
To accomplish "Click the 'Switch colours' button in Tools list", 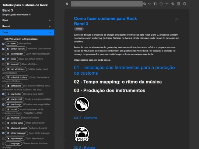I will coord(16,49).
